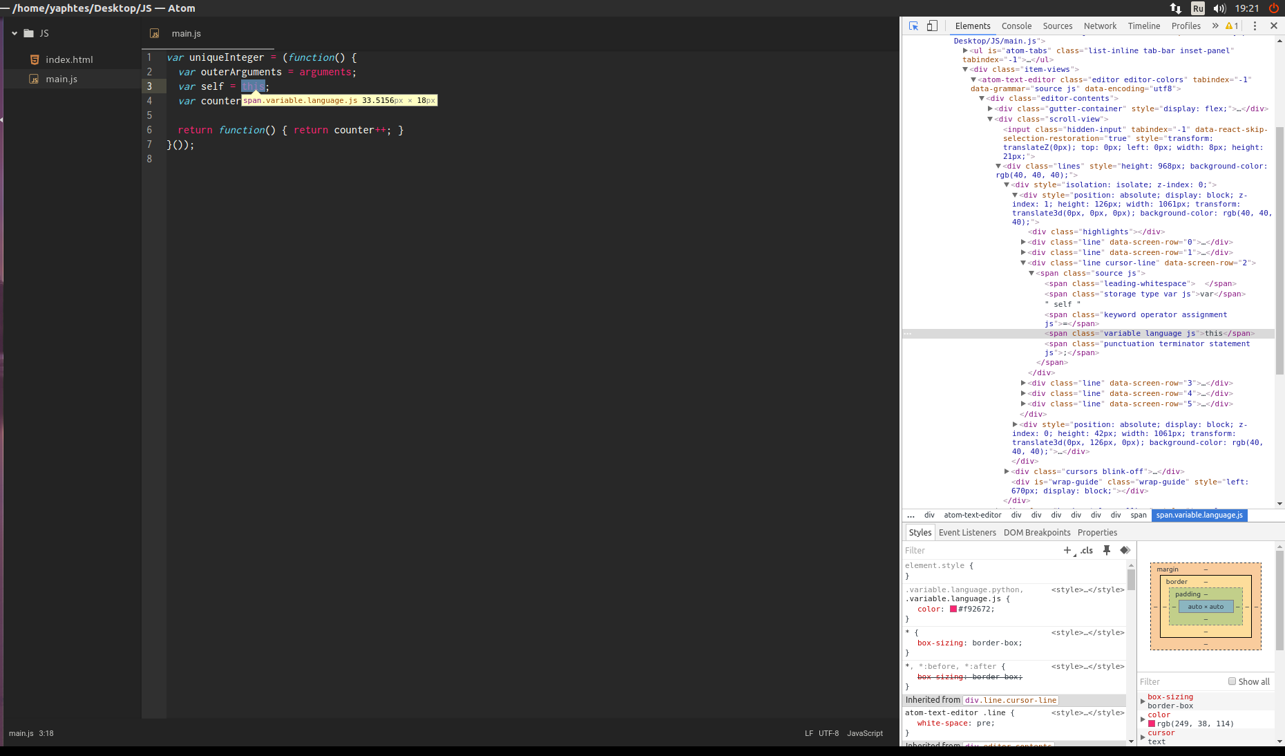This screenshot has width=1285, height=756.
Task: Open the Network tab
Action: [x=1100, y=26]
